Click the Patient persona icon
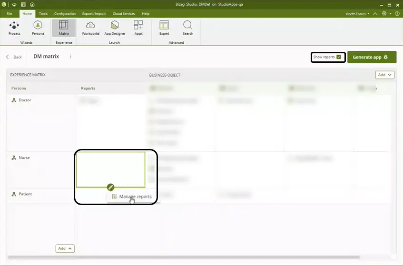The height and width of the screenshot is (266, 403). pyautogui.click(x=14, y=194)
